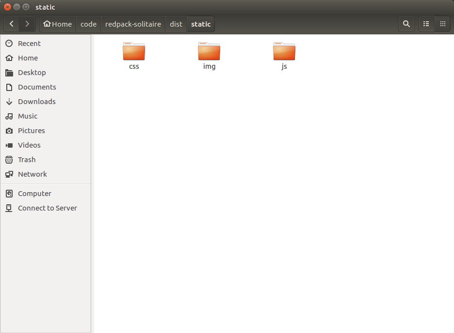454x333 pixels.
Task: Open Documents label in sidebar
Action: pos(37,87)
